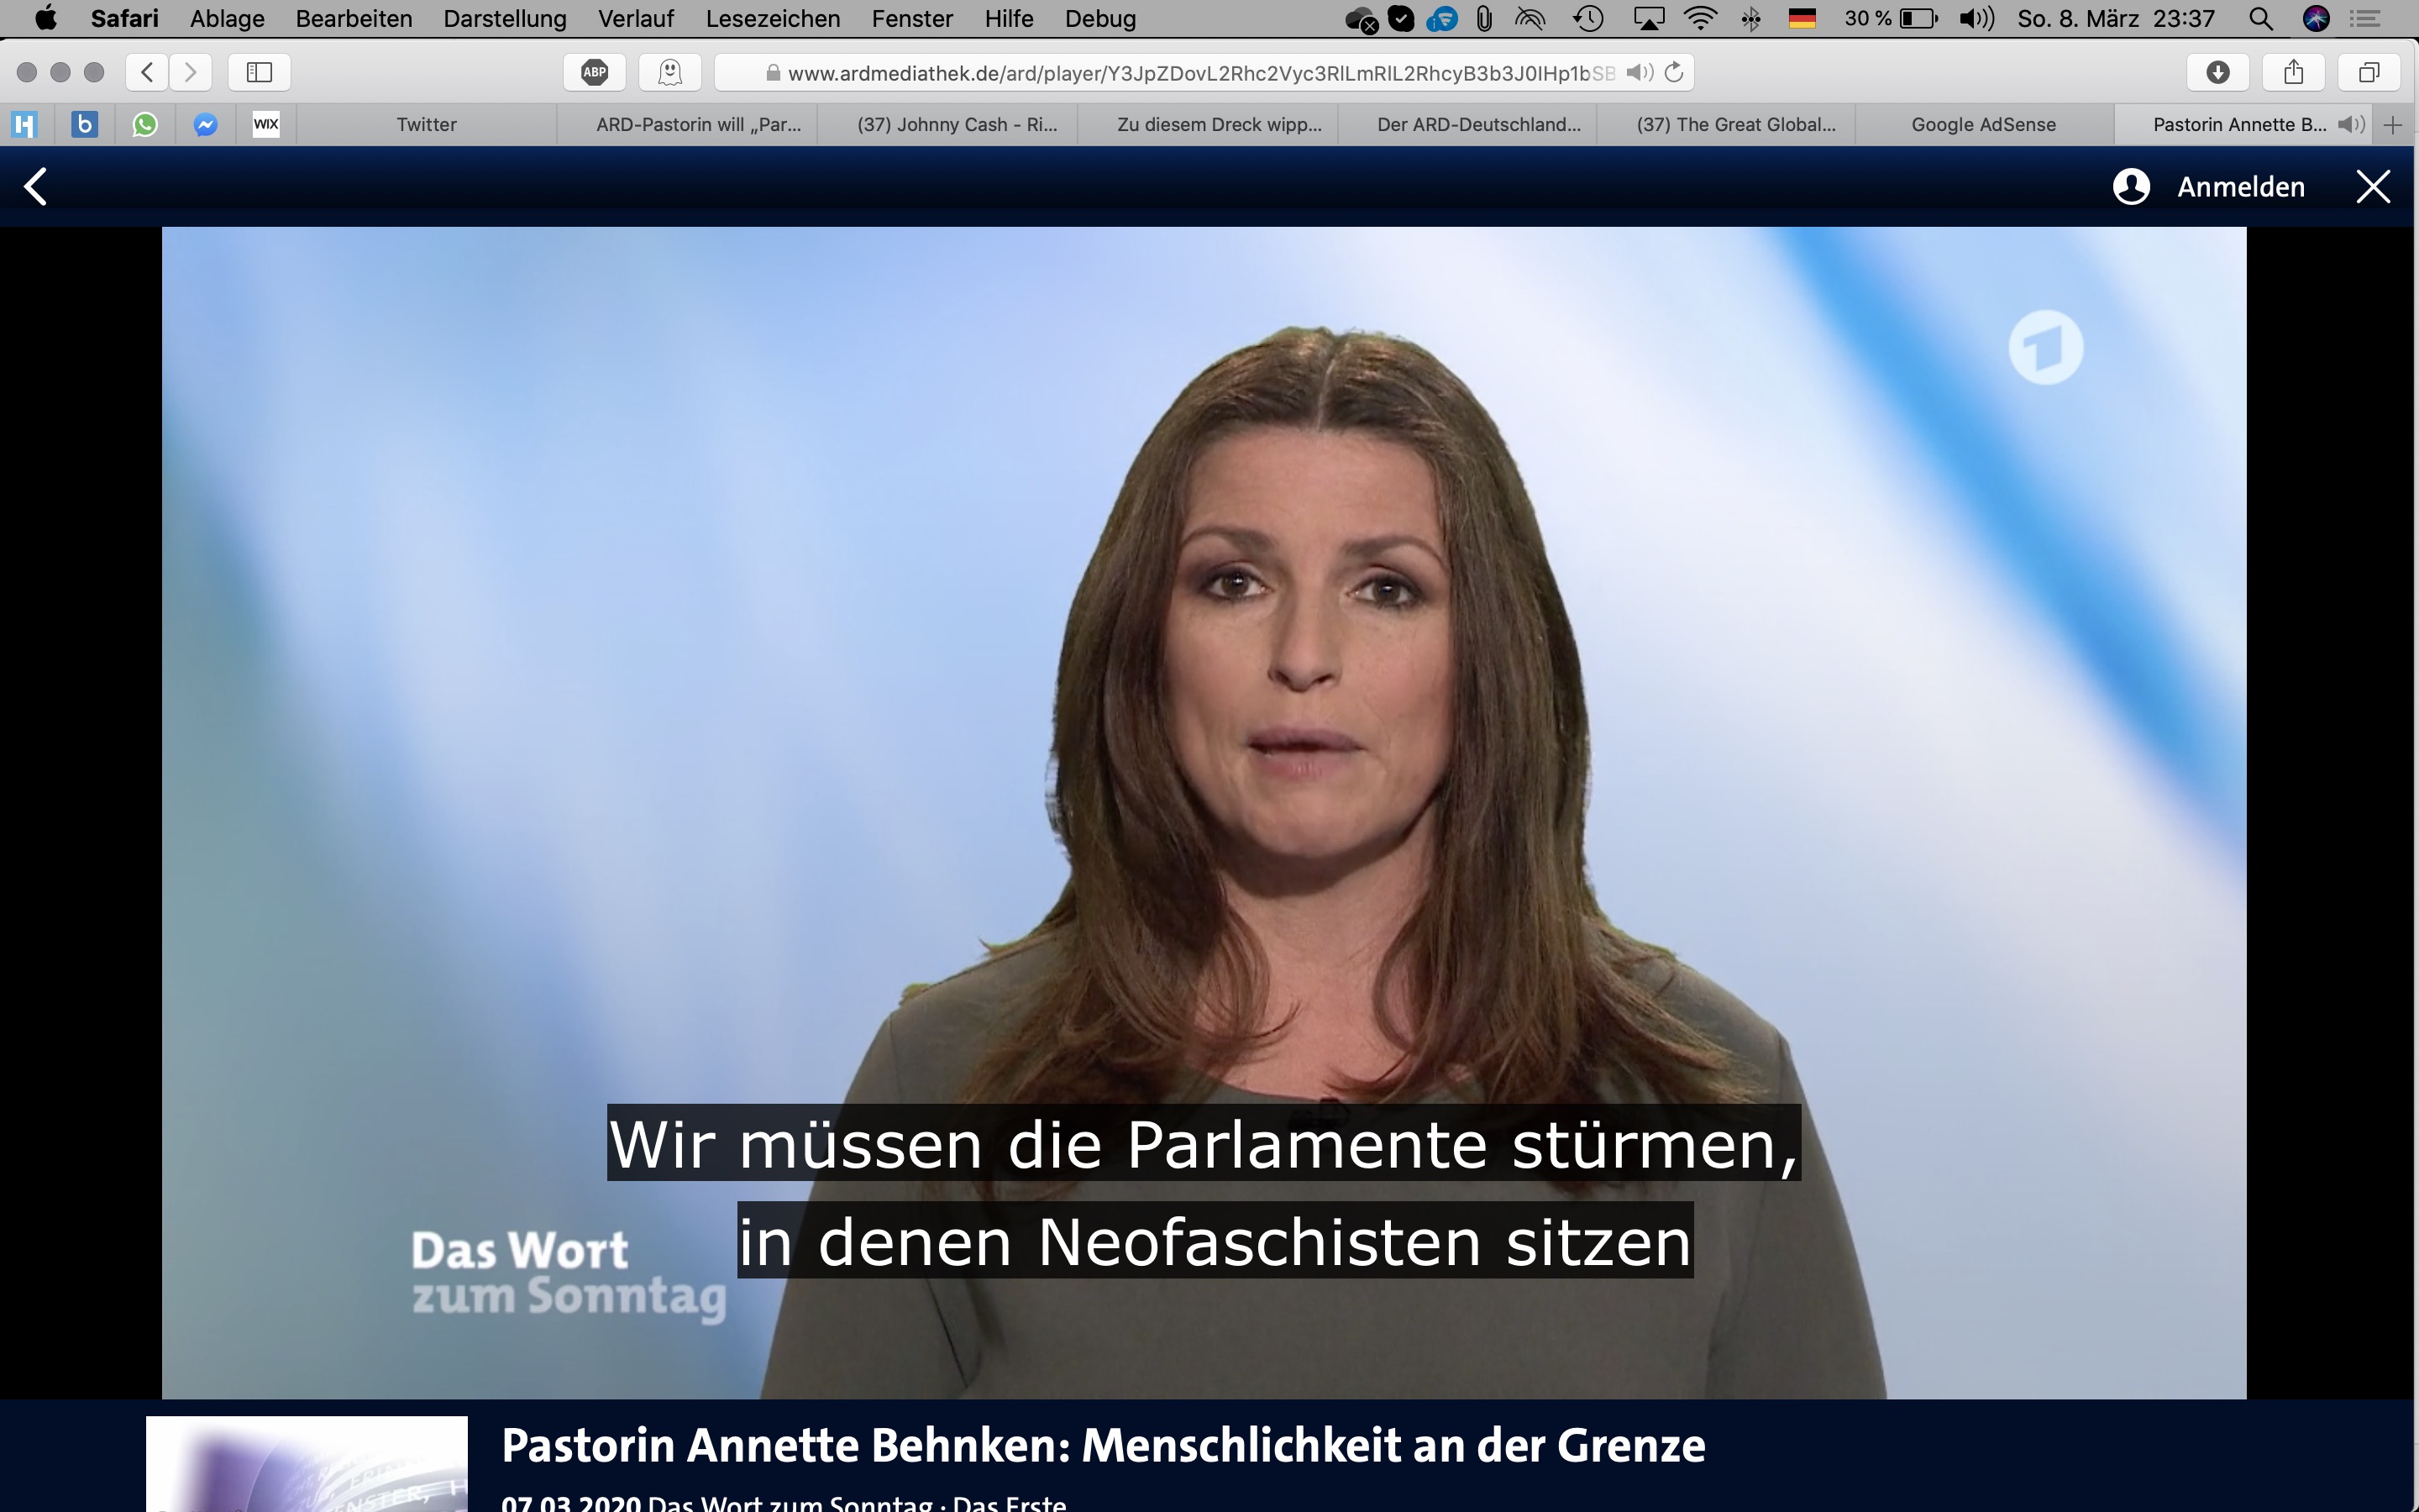Mute the Pastorin Annette B... tab audio
This screenshot has width=2419, height=1512.
2351,125
